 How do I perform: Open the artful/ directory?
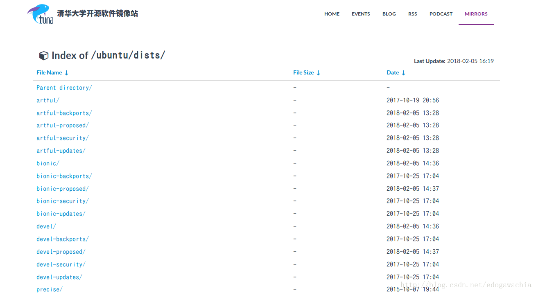coord(48,100)
